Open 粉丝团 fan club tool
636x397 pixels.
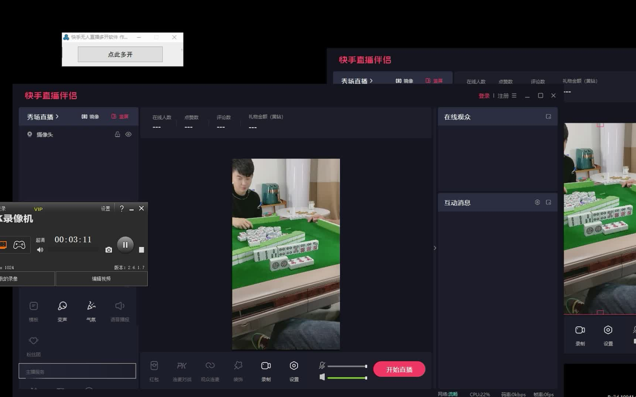point(34,346)
